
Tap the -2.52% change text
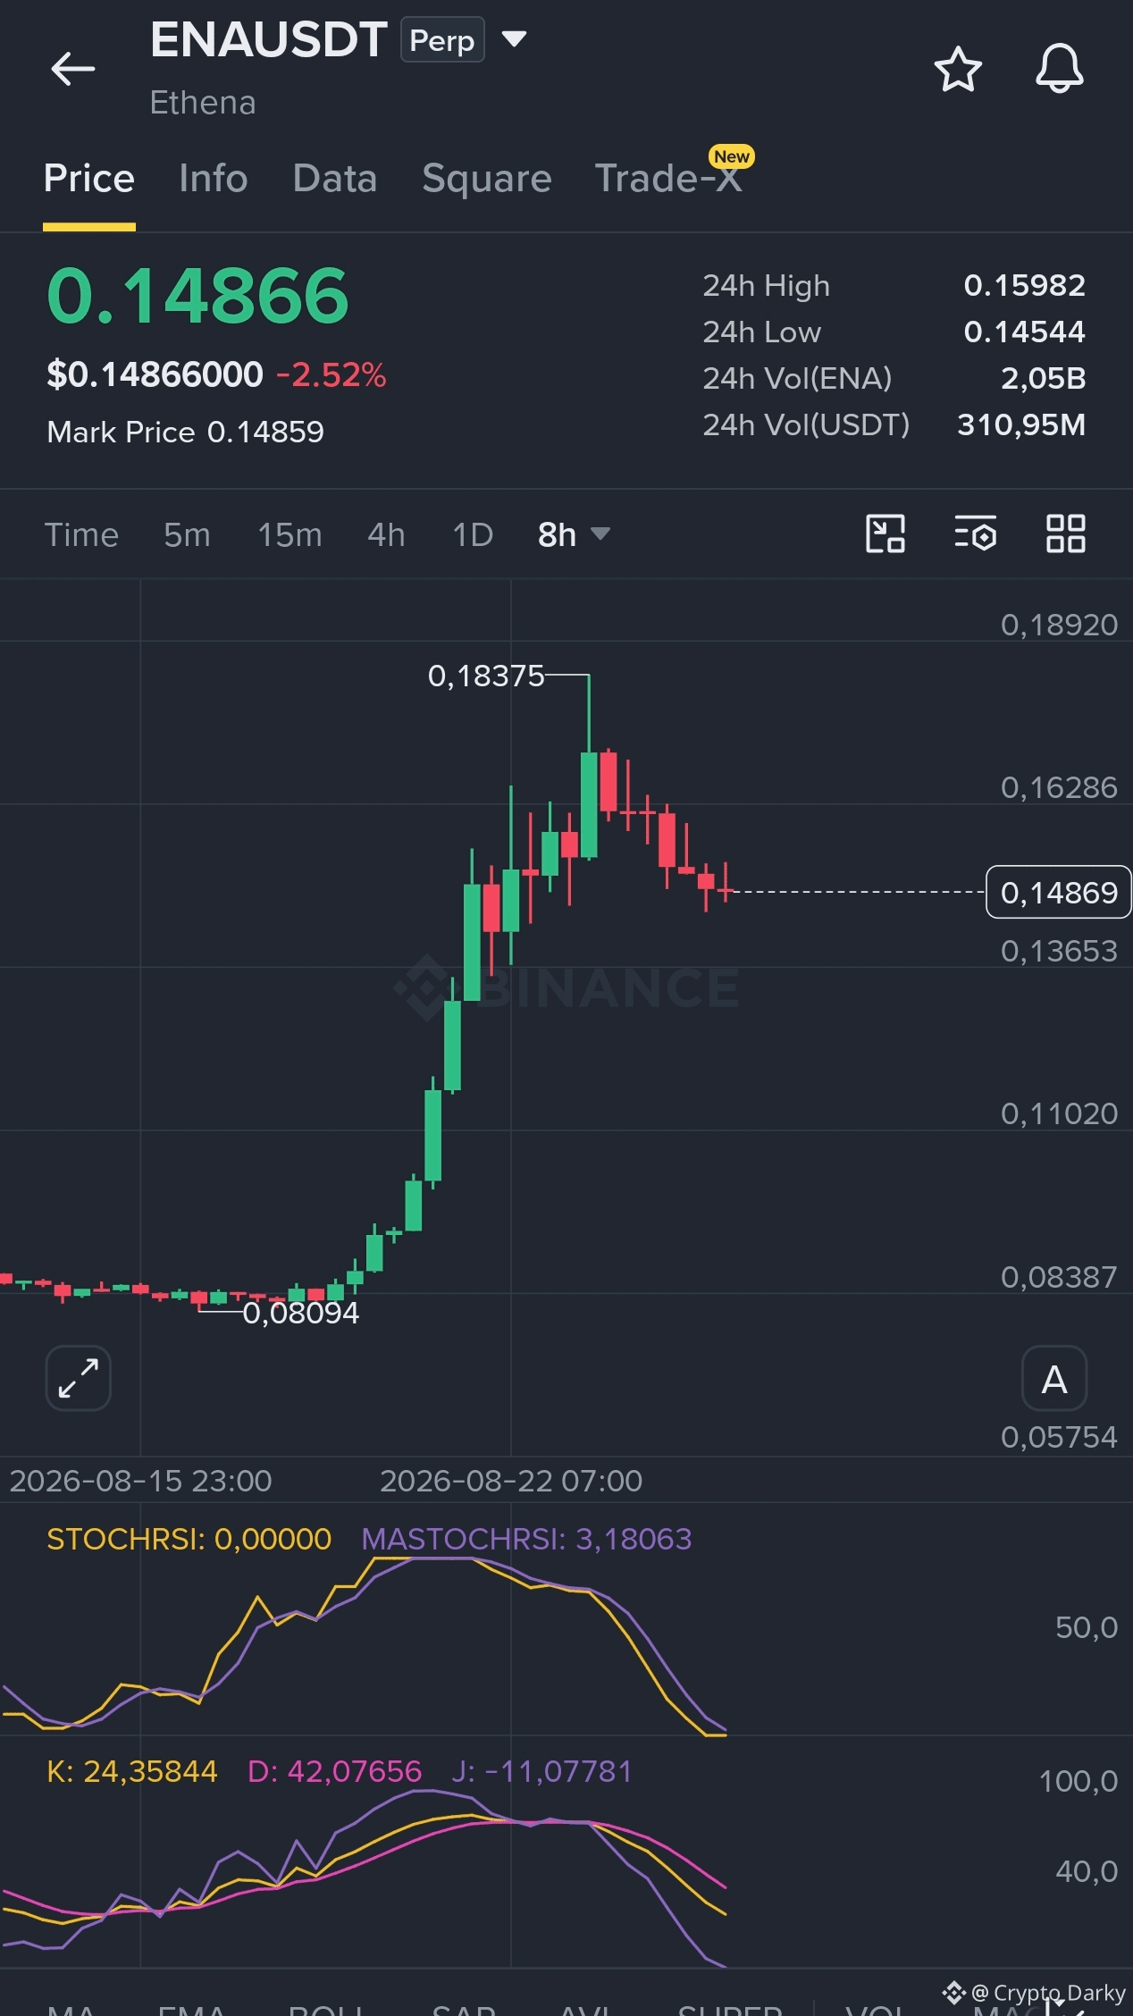(332, 374)
